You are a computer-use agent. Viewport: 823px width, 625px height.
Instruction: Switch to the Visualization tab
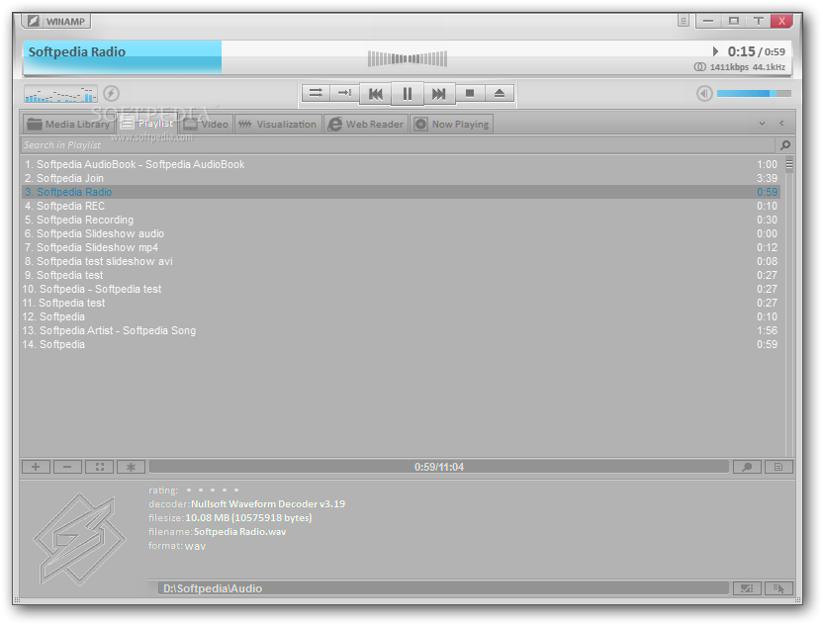278,125
